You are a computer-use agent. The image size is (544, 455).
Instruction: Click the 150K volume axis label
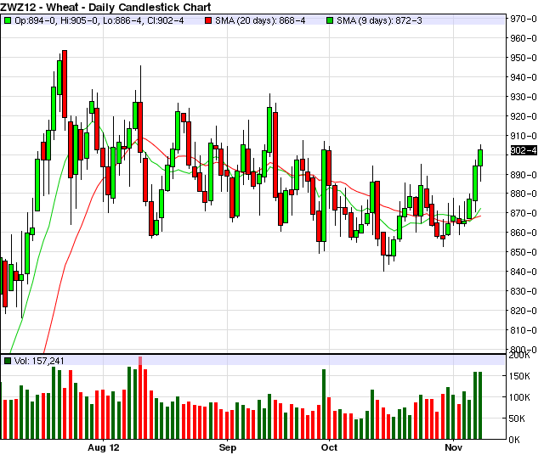tap(519, 376)
